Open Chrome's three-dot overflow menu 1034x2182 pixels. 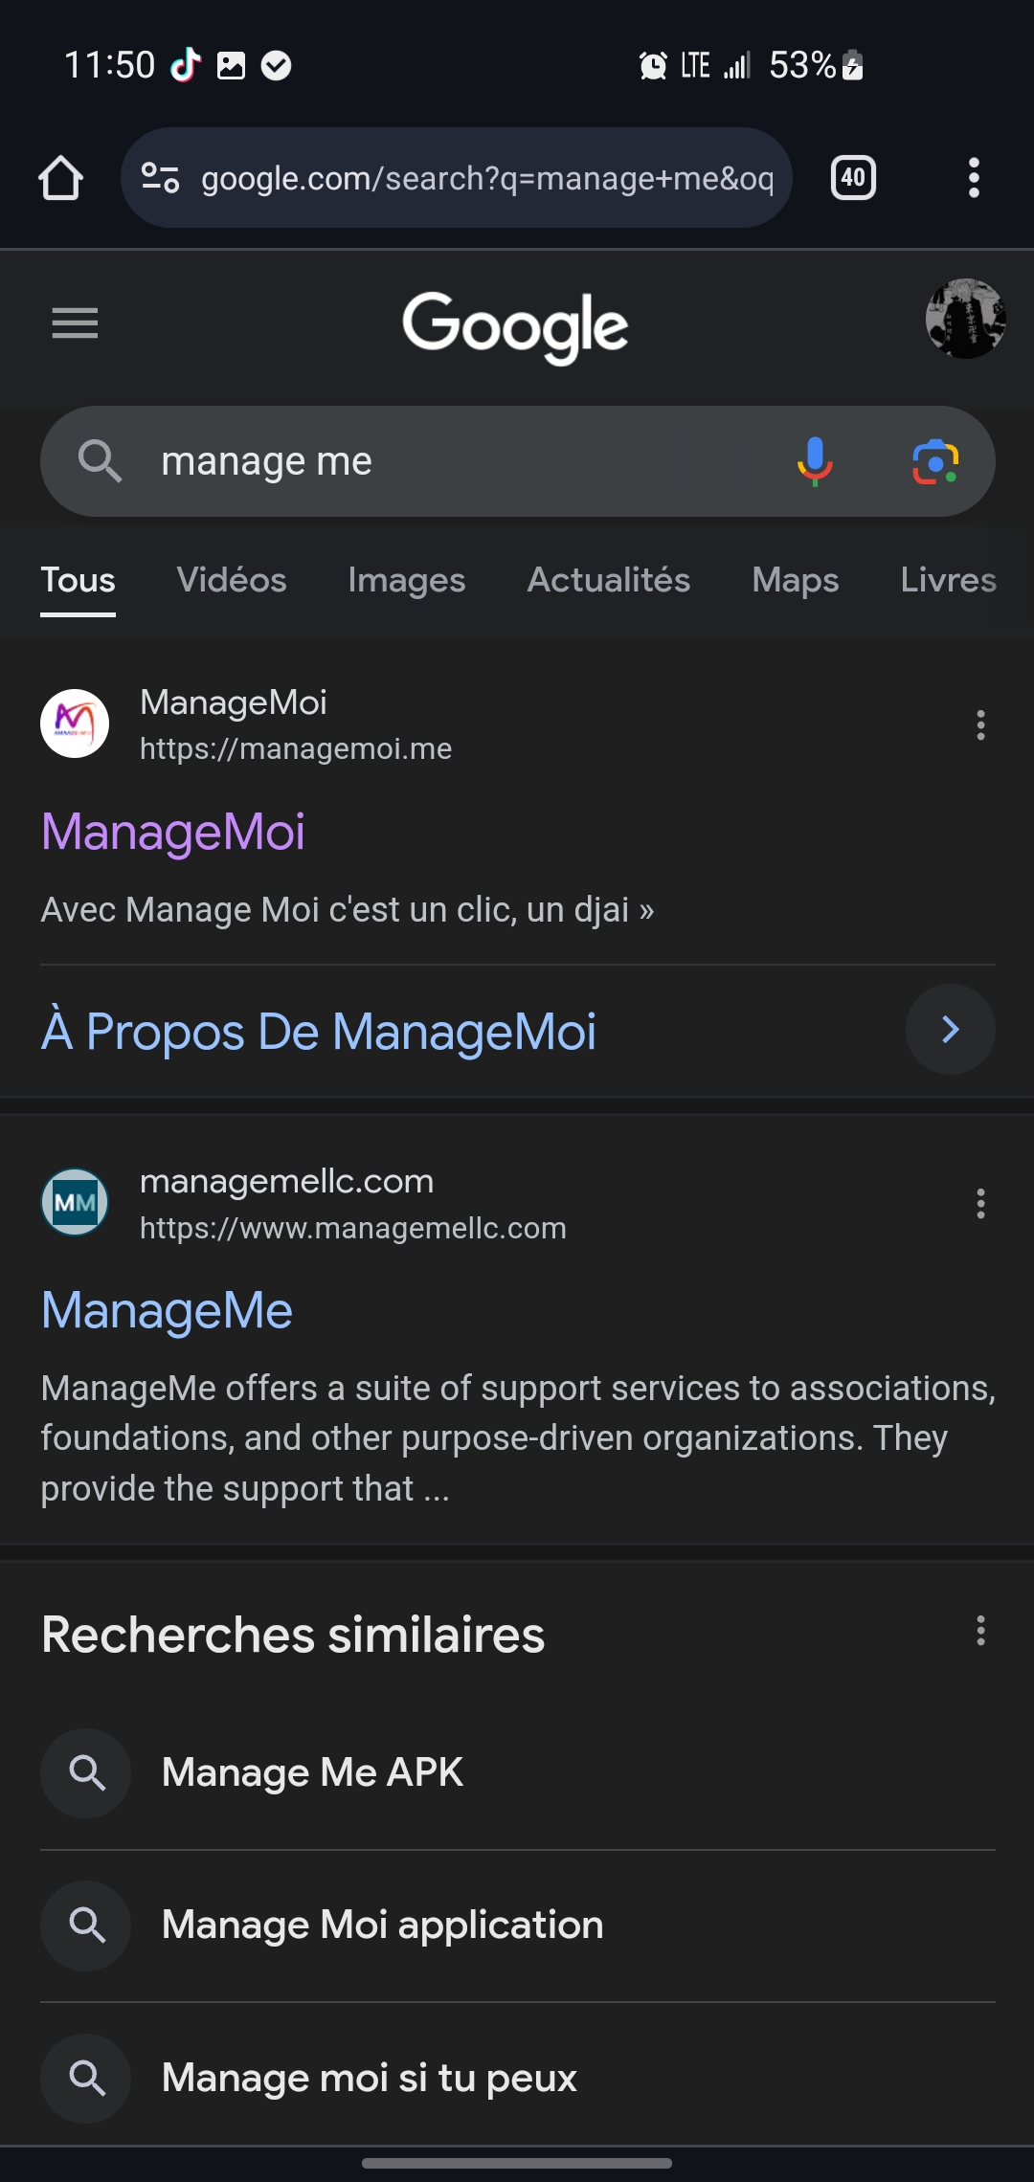(x=974, y=178)
